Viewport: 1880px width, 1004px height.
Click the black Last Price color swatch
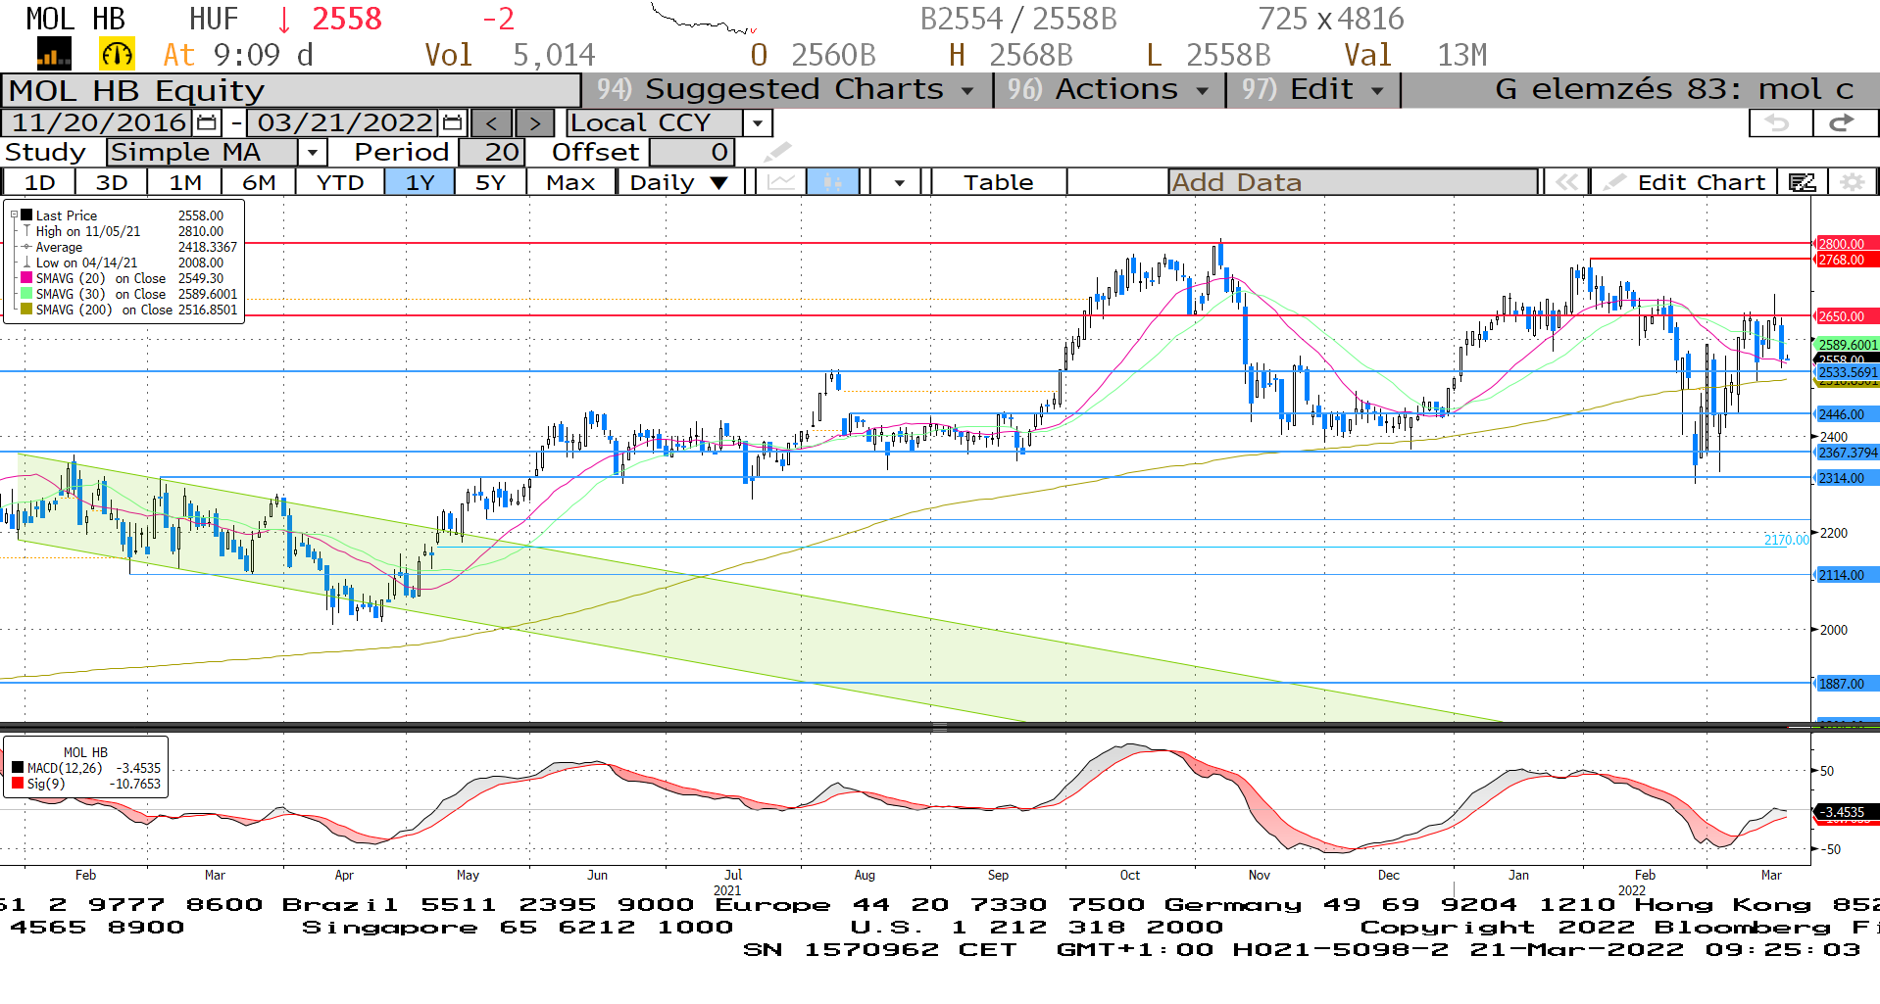[x=27, y=215]
